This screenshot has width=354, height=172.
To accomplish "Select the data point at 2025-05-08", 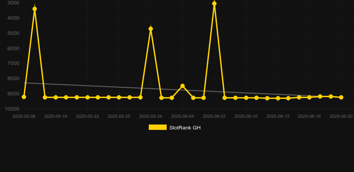I will [24, 97].
